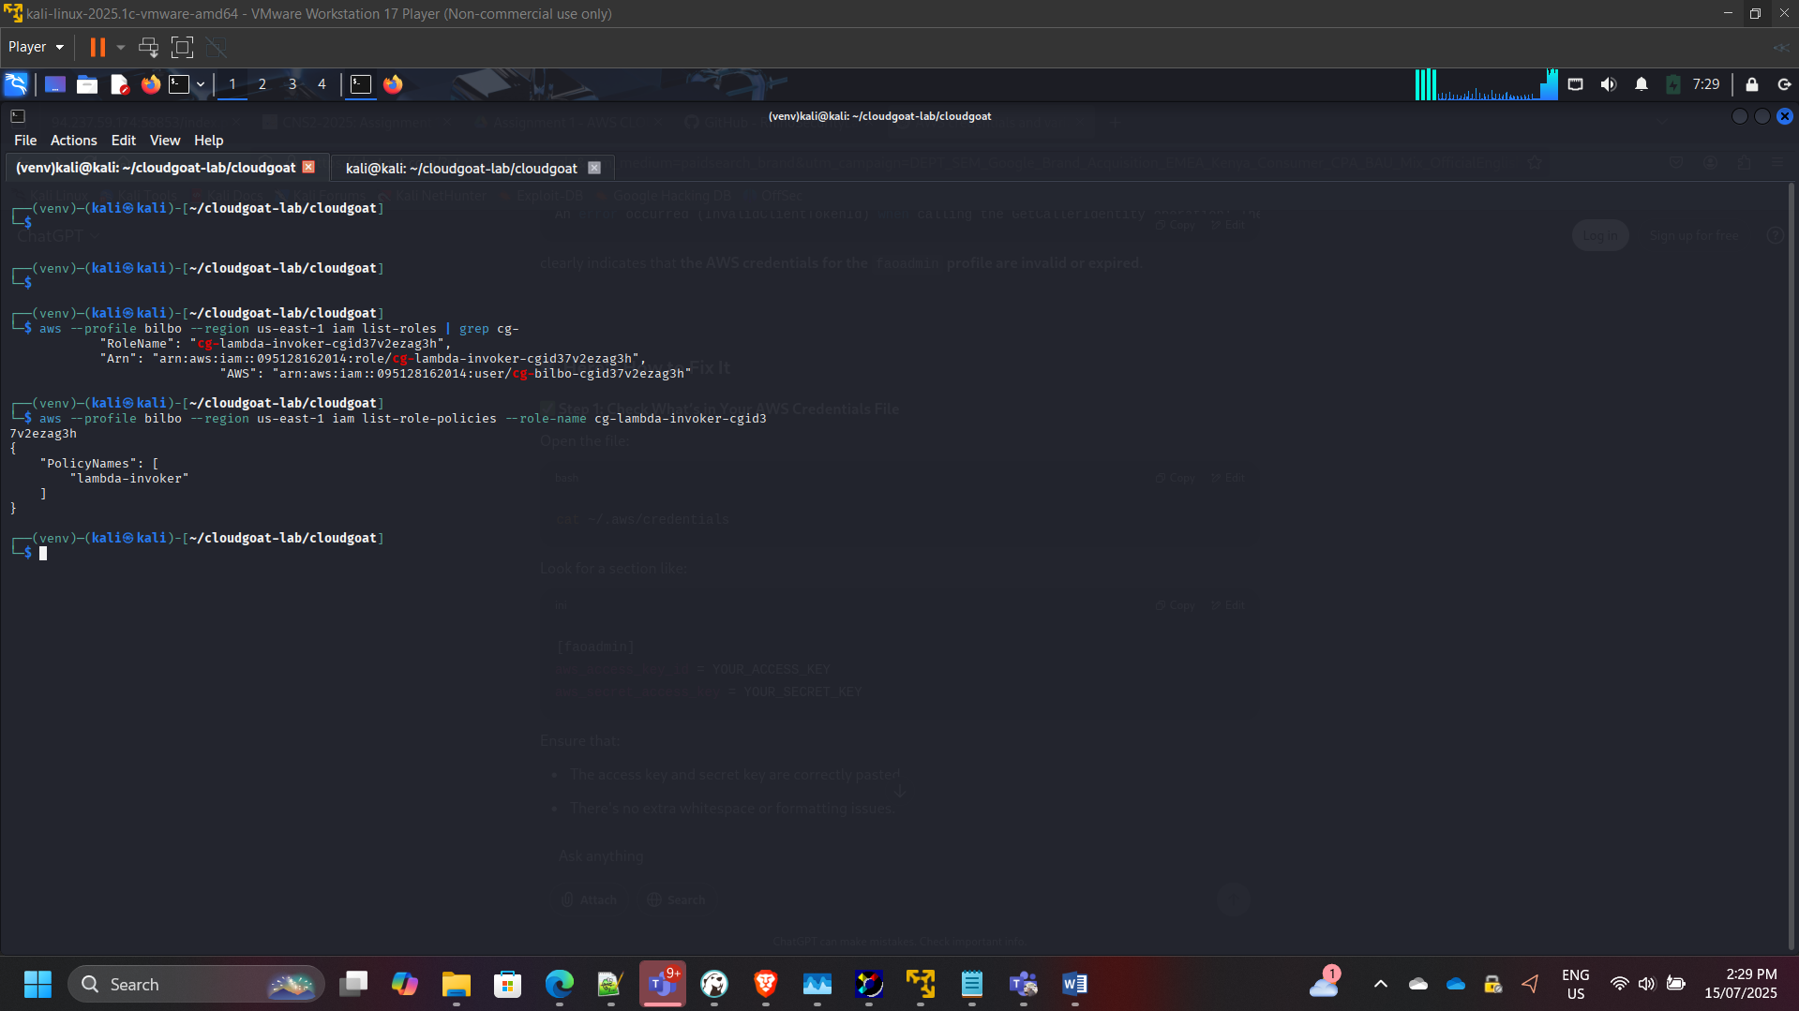The width and height of the screenshot is (1799, 1011).
Task: Switch to workspace 2
Action: (x=262, y=84)
